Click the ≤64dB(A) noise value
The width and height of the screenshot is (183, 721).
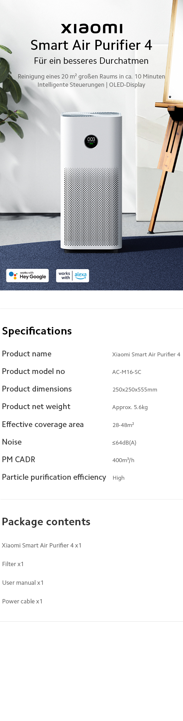[124, 442]
